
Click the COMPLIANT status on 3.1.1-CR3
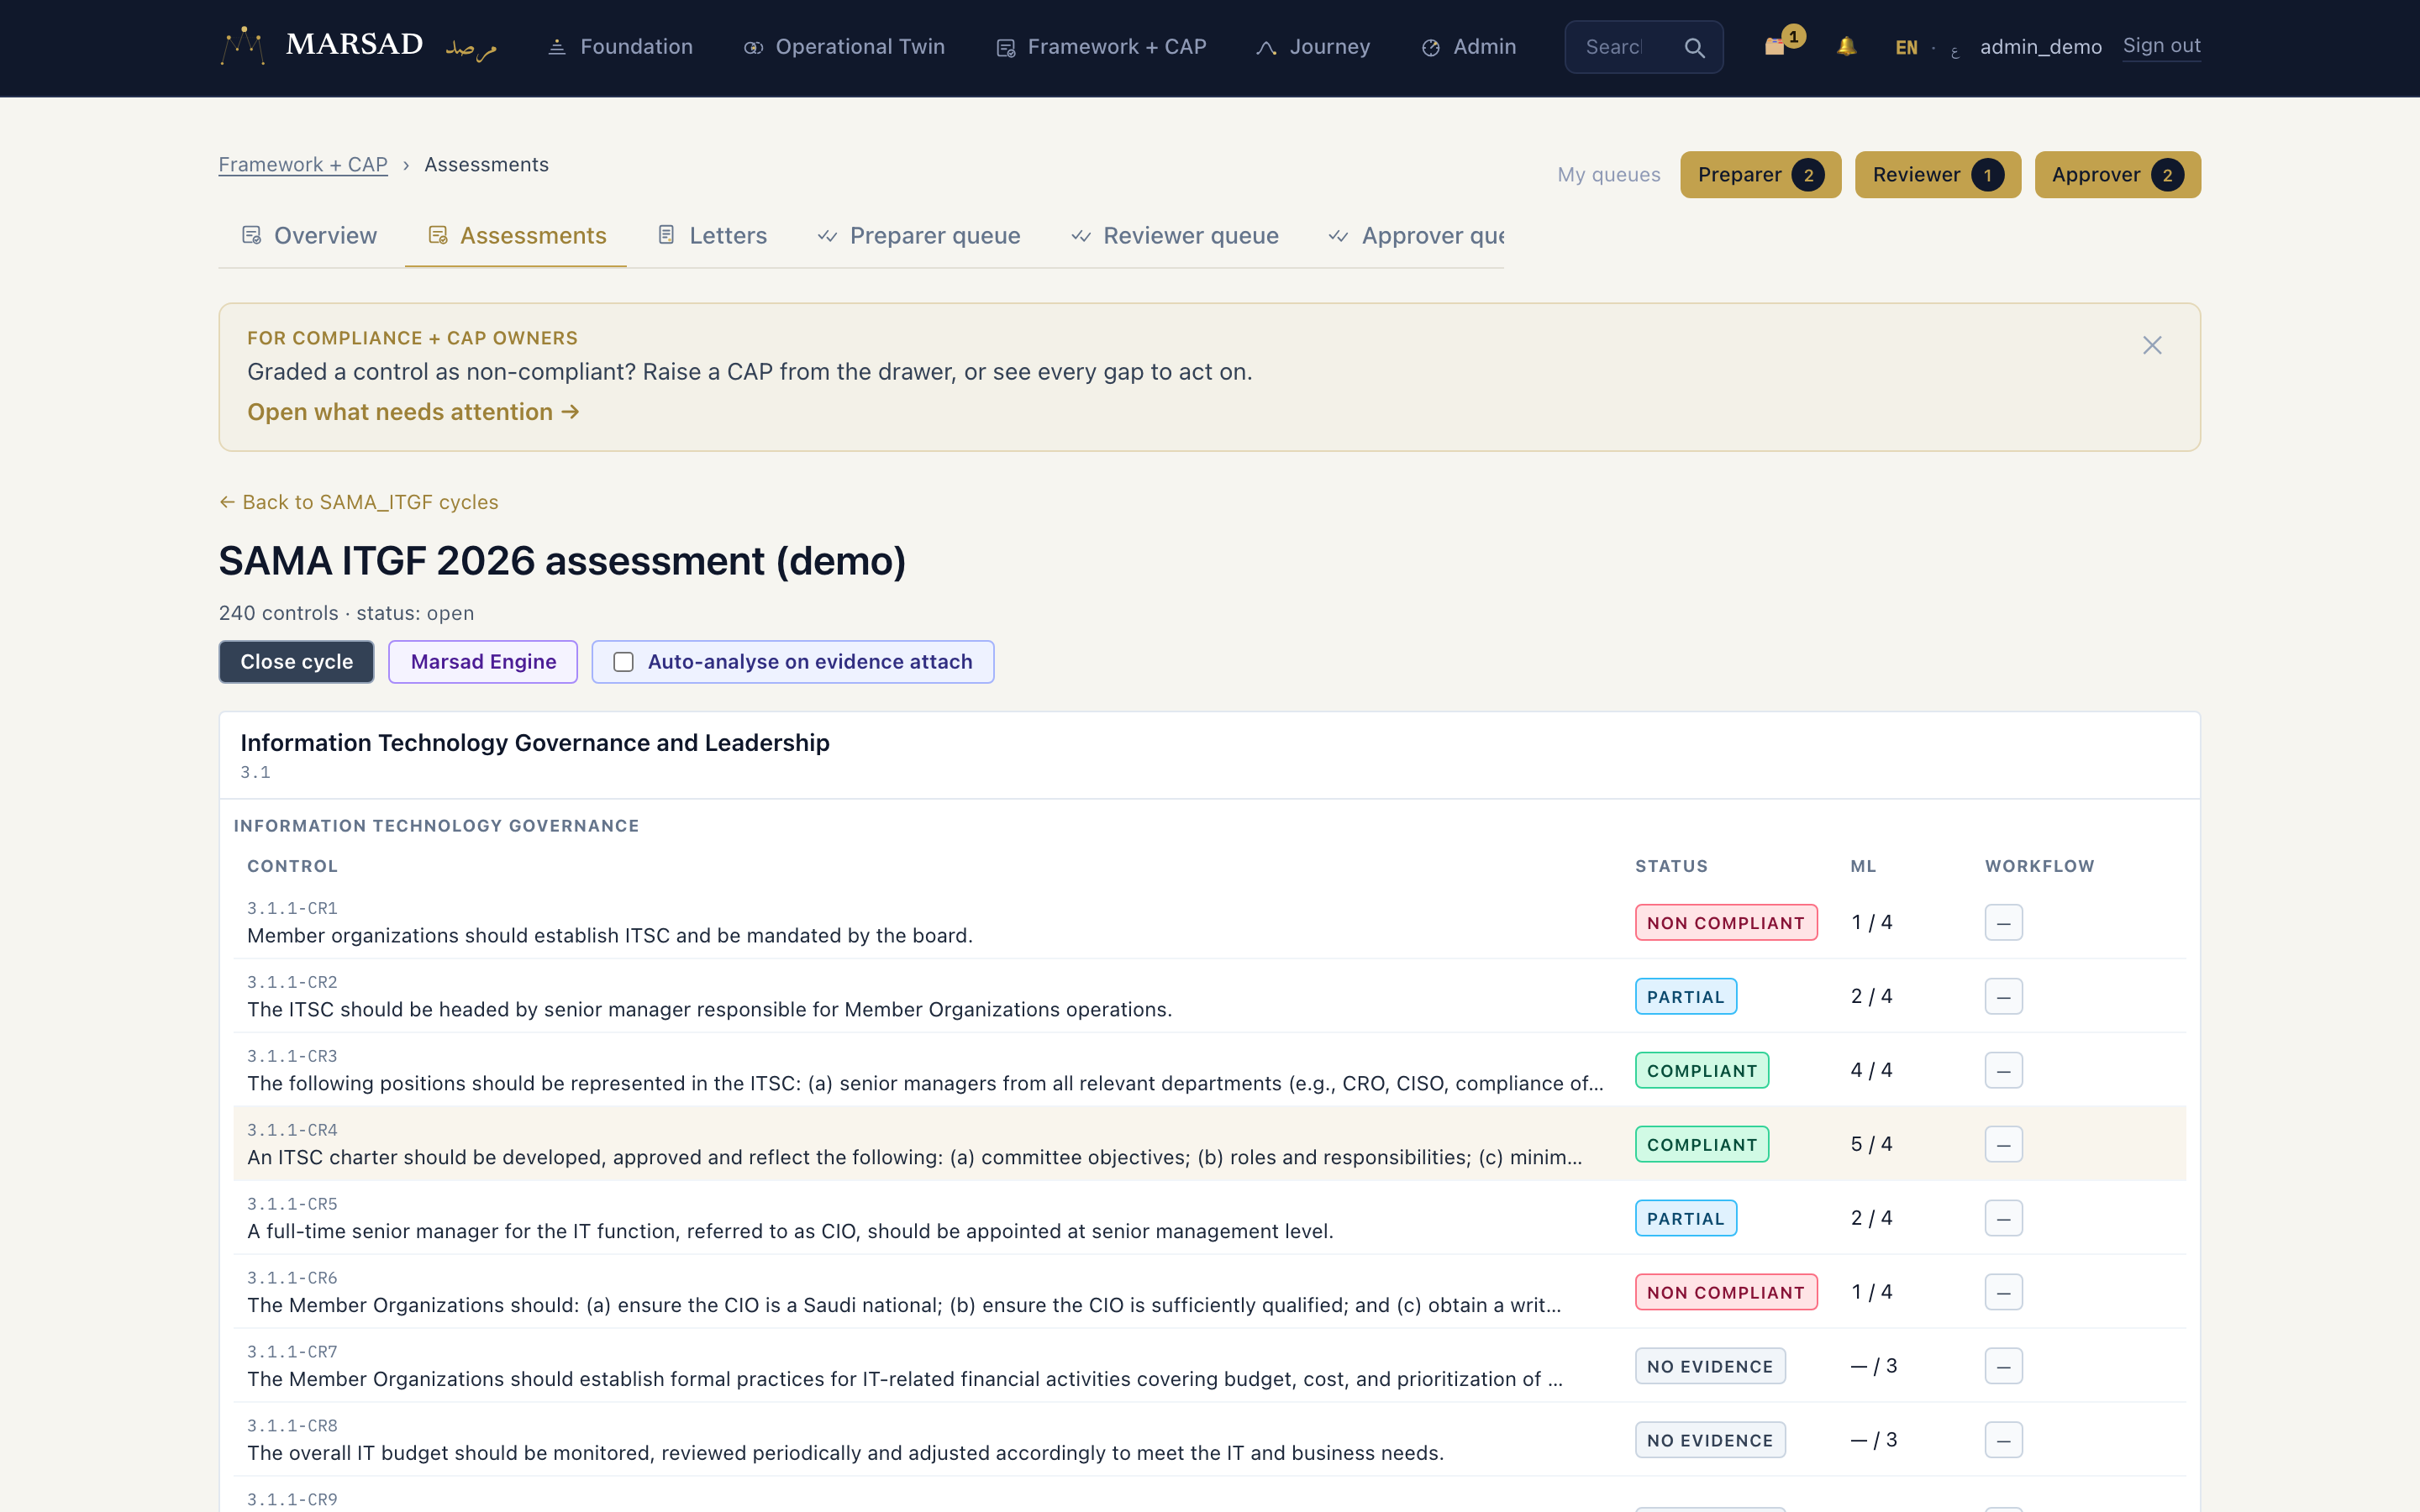click(1702, 1070)
